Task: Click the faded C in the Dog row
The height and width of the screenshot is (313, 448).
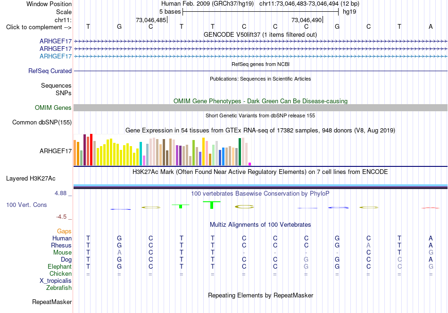Action: 399,260
